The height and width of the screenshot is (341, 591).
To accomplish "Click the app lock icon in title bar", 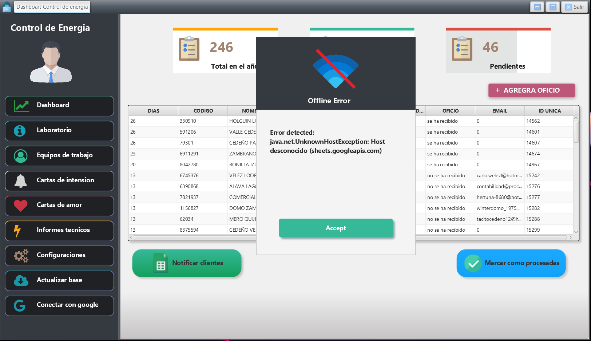I will [x=7, y=7].
